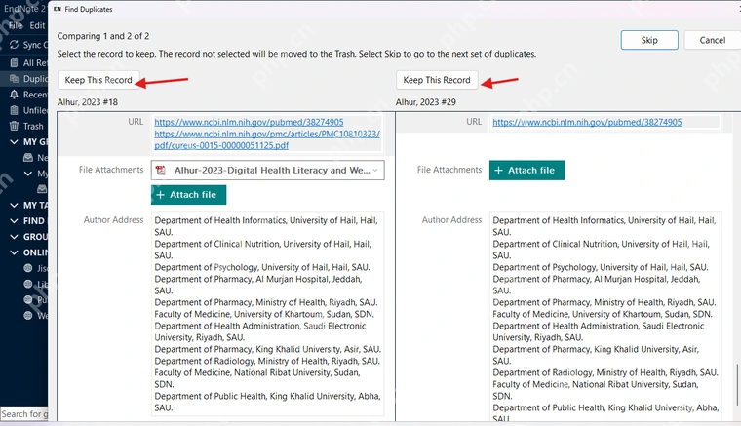
Task: Collapse the My group set chevron
Action: click(28, 174)
